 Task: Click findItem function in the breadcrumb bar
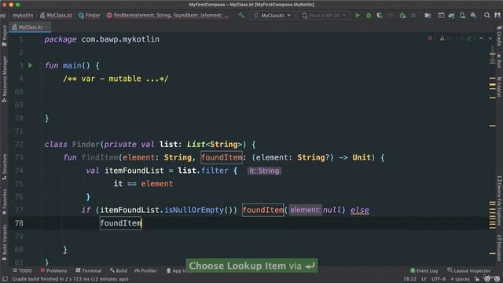pos(167,16)
